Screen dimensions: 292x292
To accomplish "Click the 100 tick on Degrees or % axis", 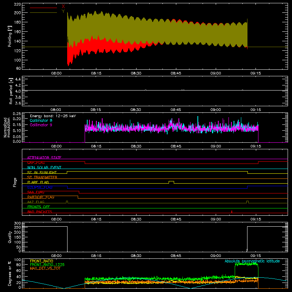I will 17,260.
